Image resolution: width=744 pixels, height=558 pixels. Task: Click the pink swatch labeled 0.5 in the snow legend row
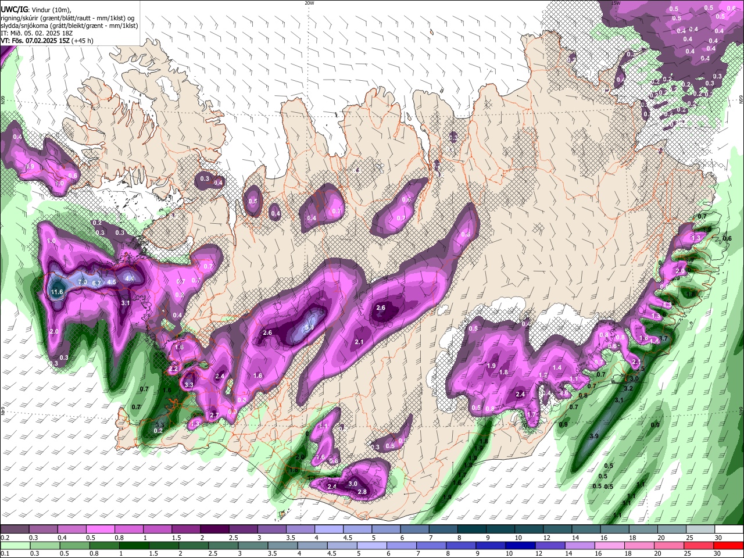[x=100, y=529]
